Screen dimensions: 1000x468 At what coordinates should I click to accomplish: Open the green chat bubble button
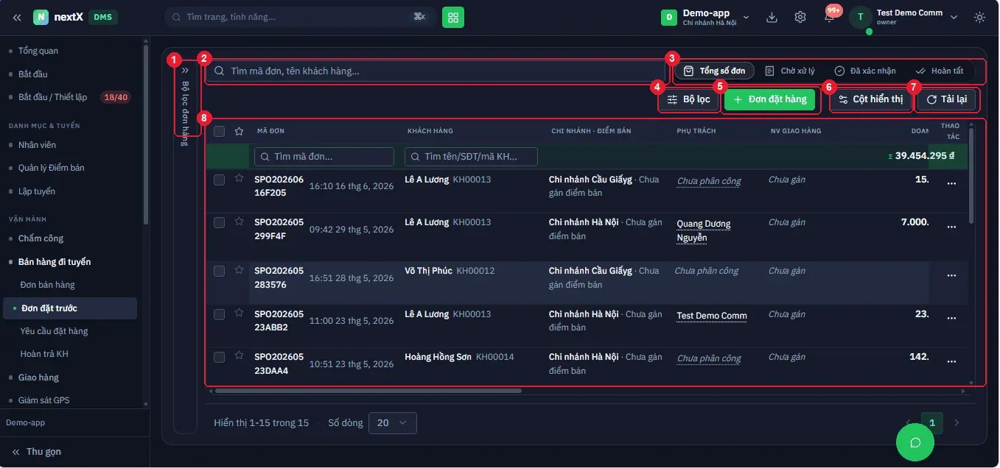(x=915, y=442)
